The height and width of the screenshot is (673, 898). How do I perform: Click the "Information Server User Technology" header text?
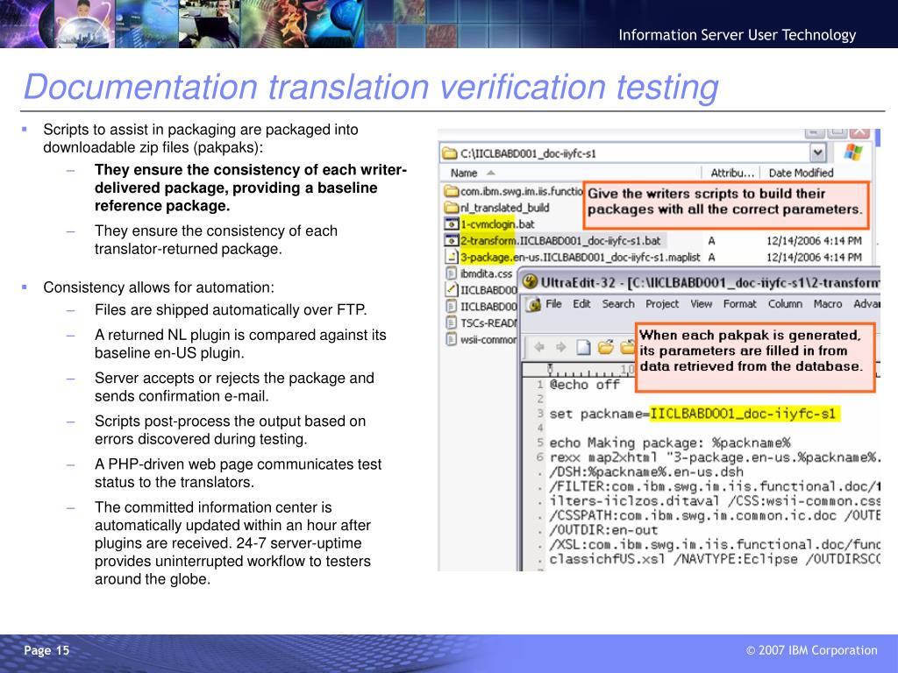(737, 35)
